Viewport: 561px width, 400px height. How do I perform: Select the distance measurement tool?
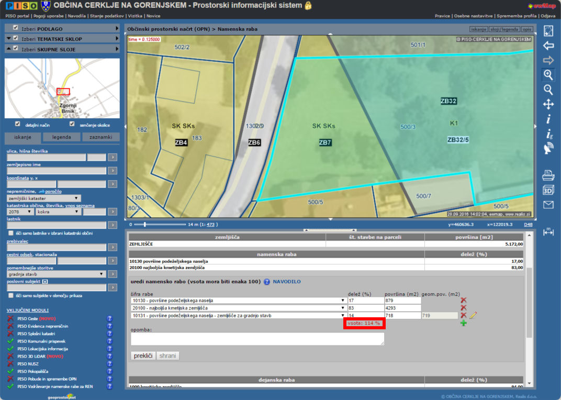tap(548, 231)
